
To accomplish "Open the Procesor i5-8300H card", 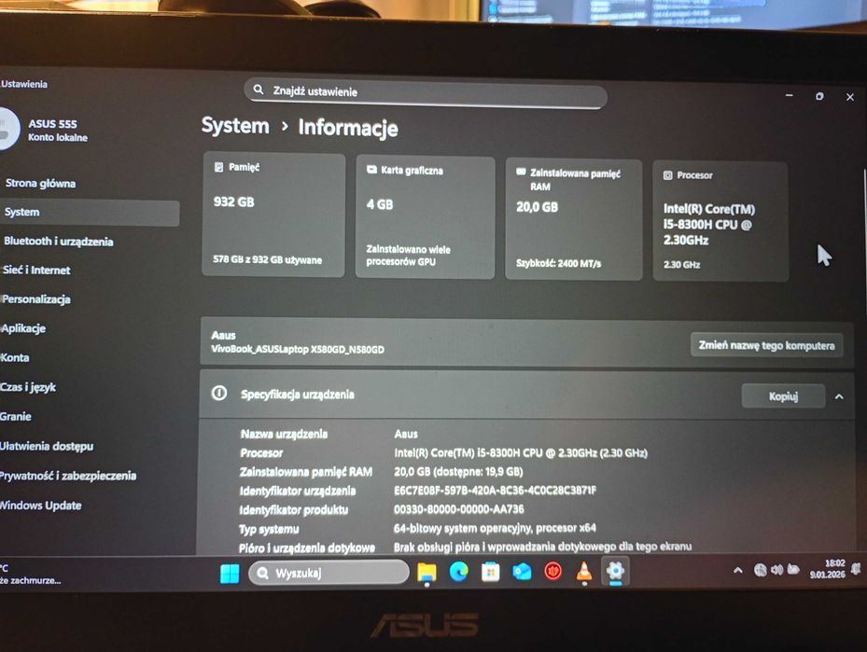I will (x=720, y=222).
